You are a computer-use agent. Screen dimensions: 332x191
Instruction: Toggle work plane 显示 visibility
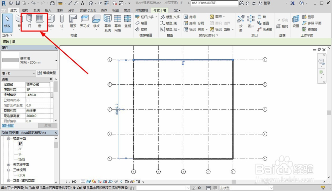click(308, 17)
